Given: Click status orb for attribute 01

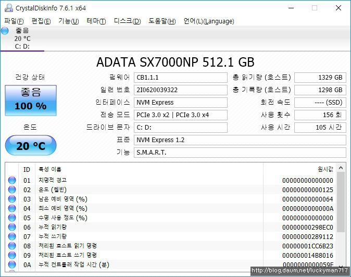Looking at the screenshot, I should (12, 180).
